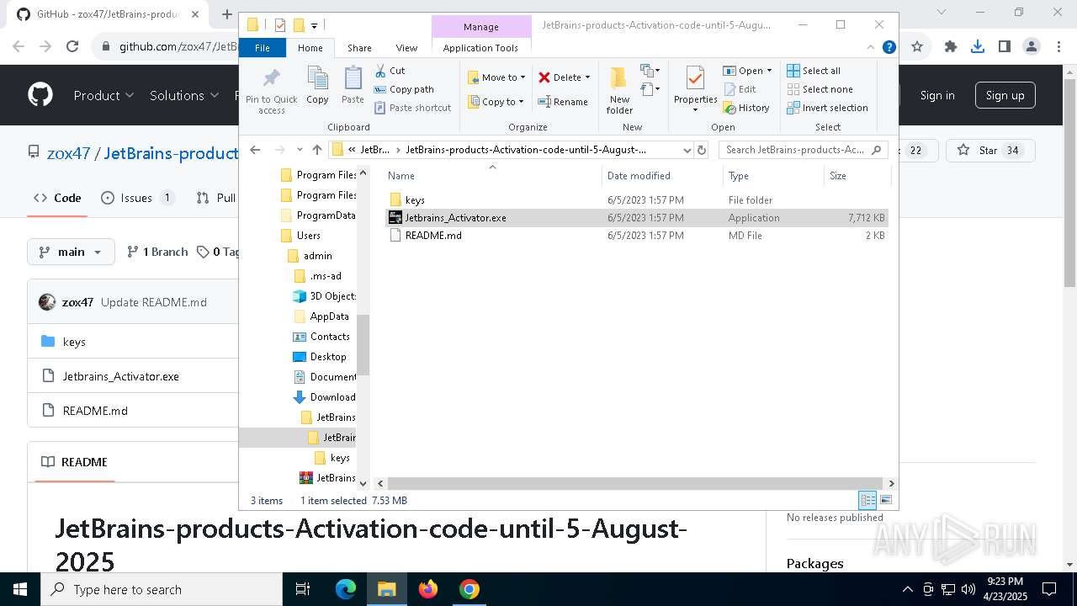Viewport: 1077px width, 606px height.
Task: Open recent locations dropdown chevron
Action: click(x=300, y=150)
